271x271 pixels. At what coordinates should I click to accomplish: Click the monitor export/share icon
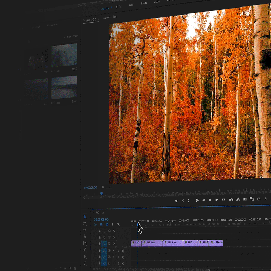click(x=259, y=199)
